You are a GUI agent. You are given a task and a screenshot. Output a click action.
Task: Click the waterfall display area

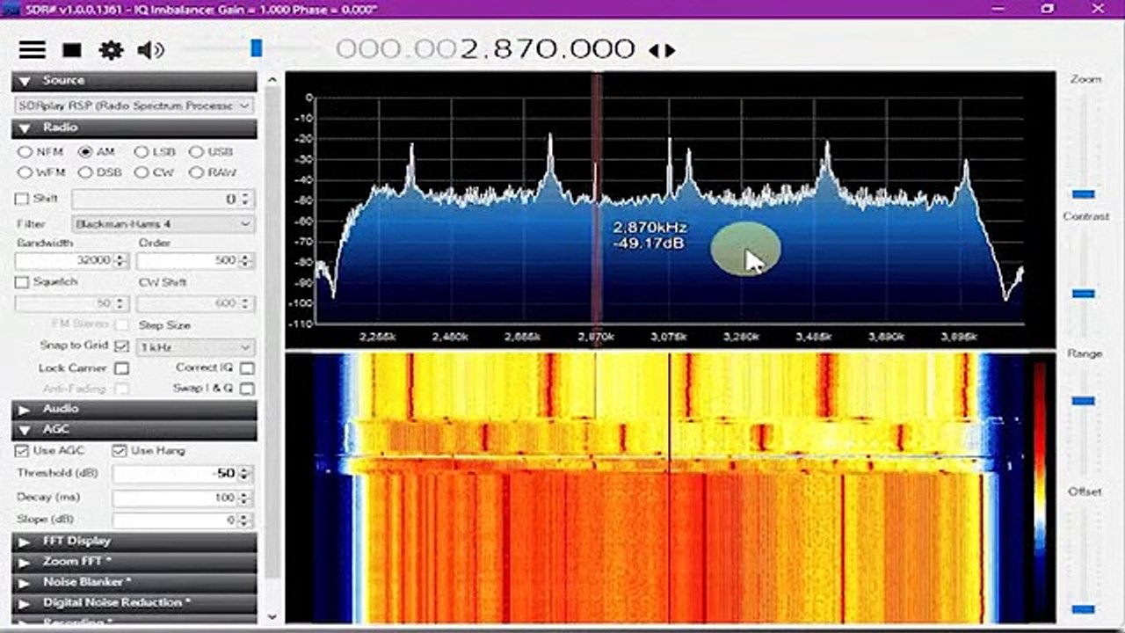point(670,488)
